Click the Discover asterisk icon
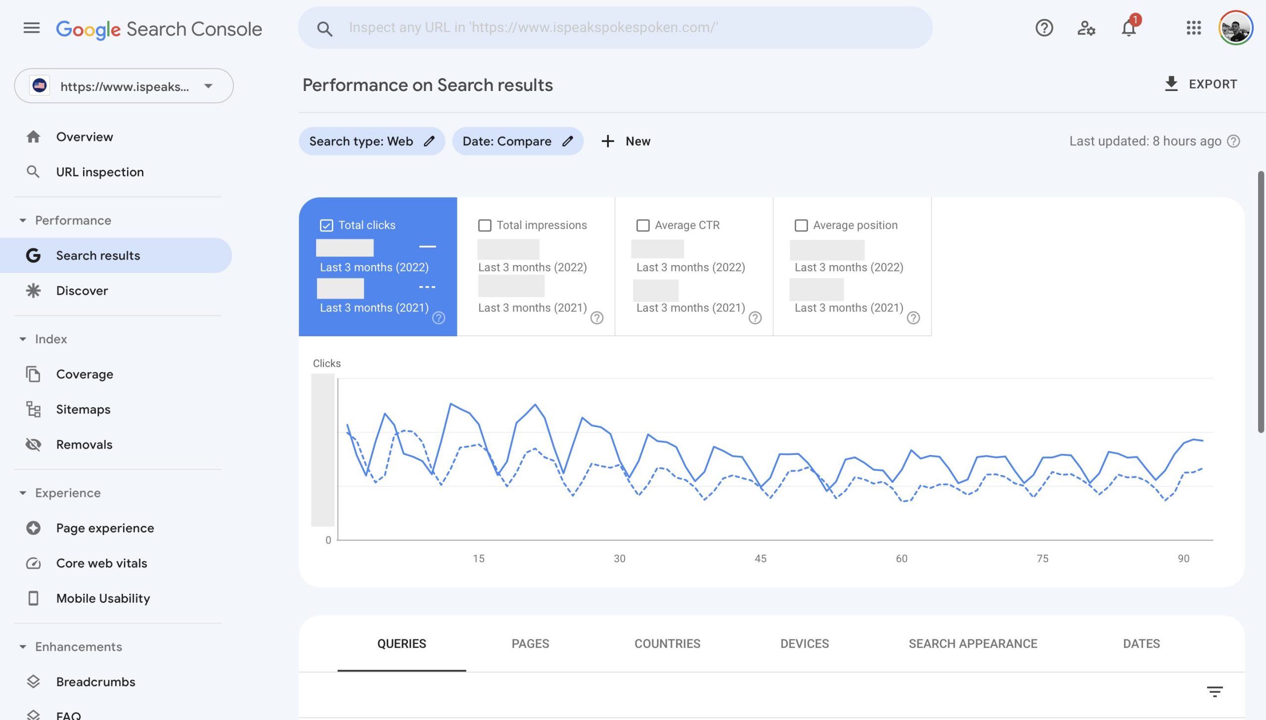The image size is (1266, 720). click(x=33, y=291)
